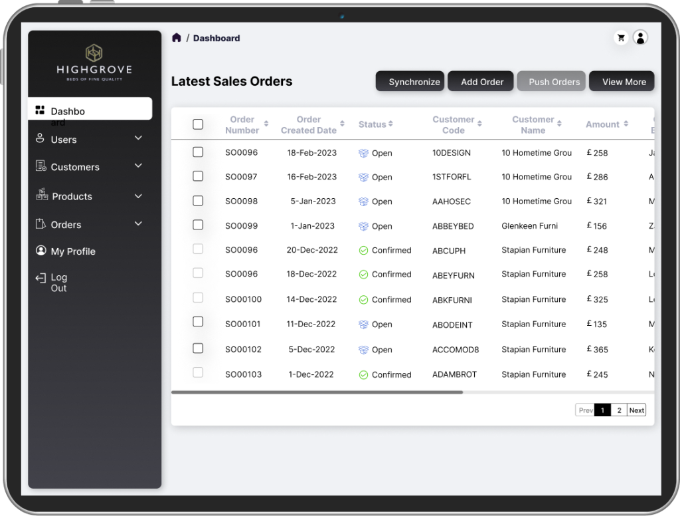Click Confirmed check icon for 20-Dec-2022 order
Viewport: 680px width, 516px height.
tap(363, 251)
